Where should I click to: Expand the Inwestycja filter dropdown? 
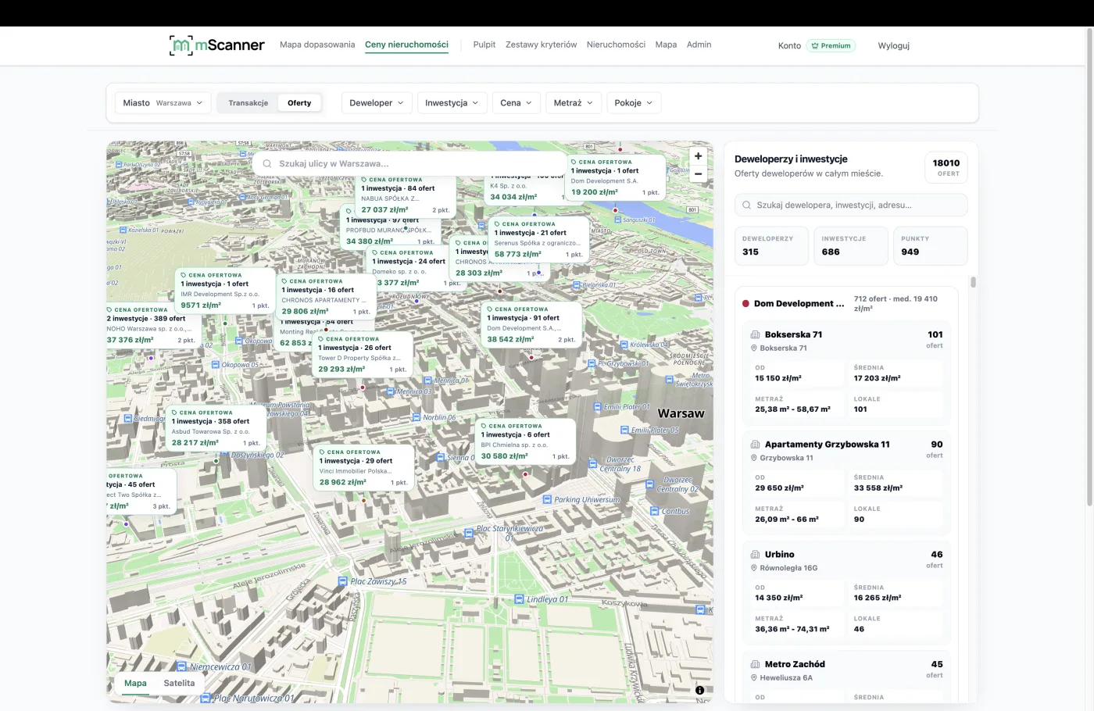(x=452, y=103)
